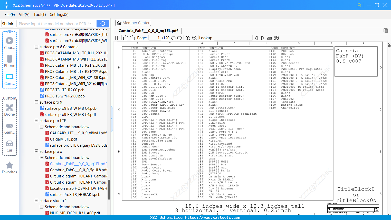Open the Settings(S) menu
This screenshot has height=220, width=391.
tap(59, 15)
